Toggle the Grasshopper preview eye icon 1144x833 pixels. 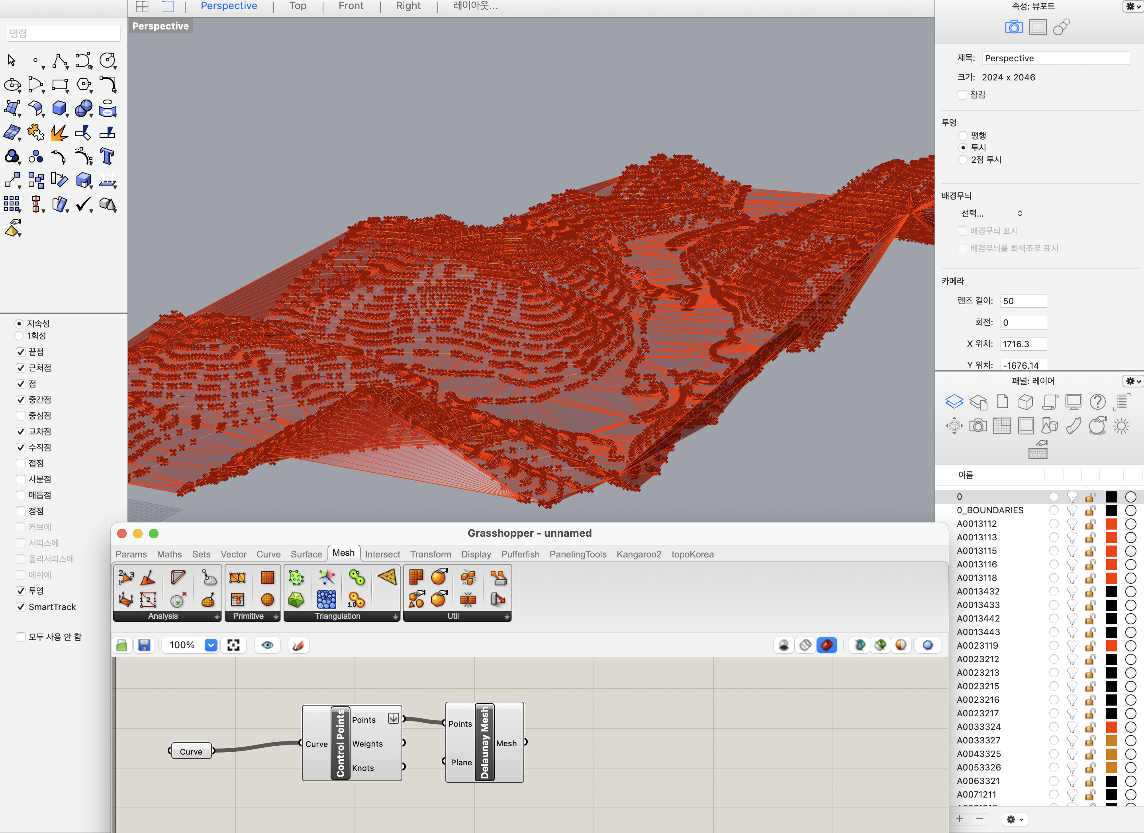pyautogui.click(x=267, y=645)
